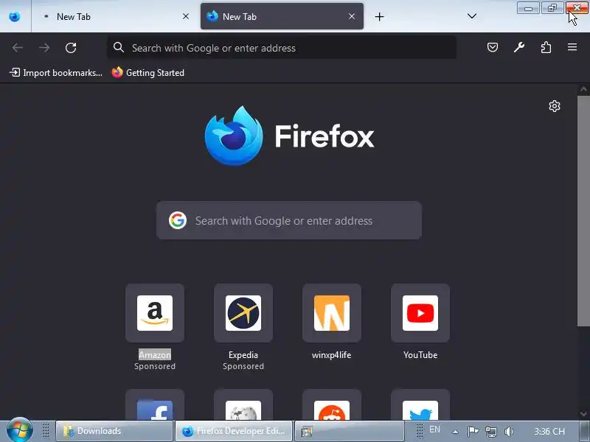The image size is (590, 442).
Task: Click the Expedia label text
Action: coord(243,355)
